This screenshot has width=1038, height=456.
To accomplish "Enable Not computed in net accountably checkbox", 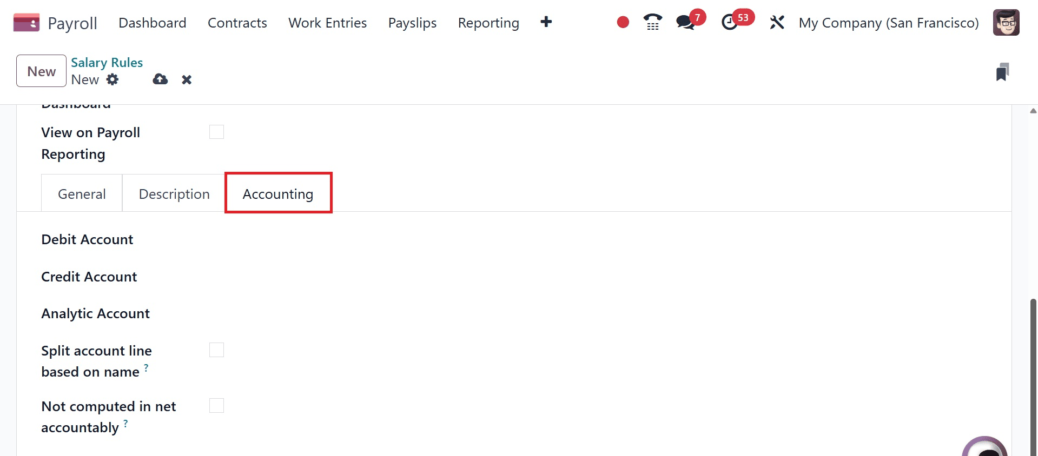I will (216, 406).
